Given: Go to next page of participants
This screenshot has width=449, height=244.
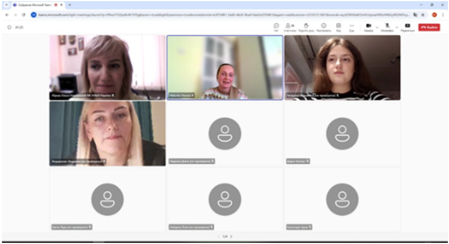Looking at the screenshot, I should (231, 236).
